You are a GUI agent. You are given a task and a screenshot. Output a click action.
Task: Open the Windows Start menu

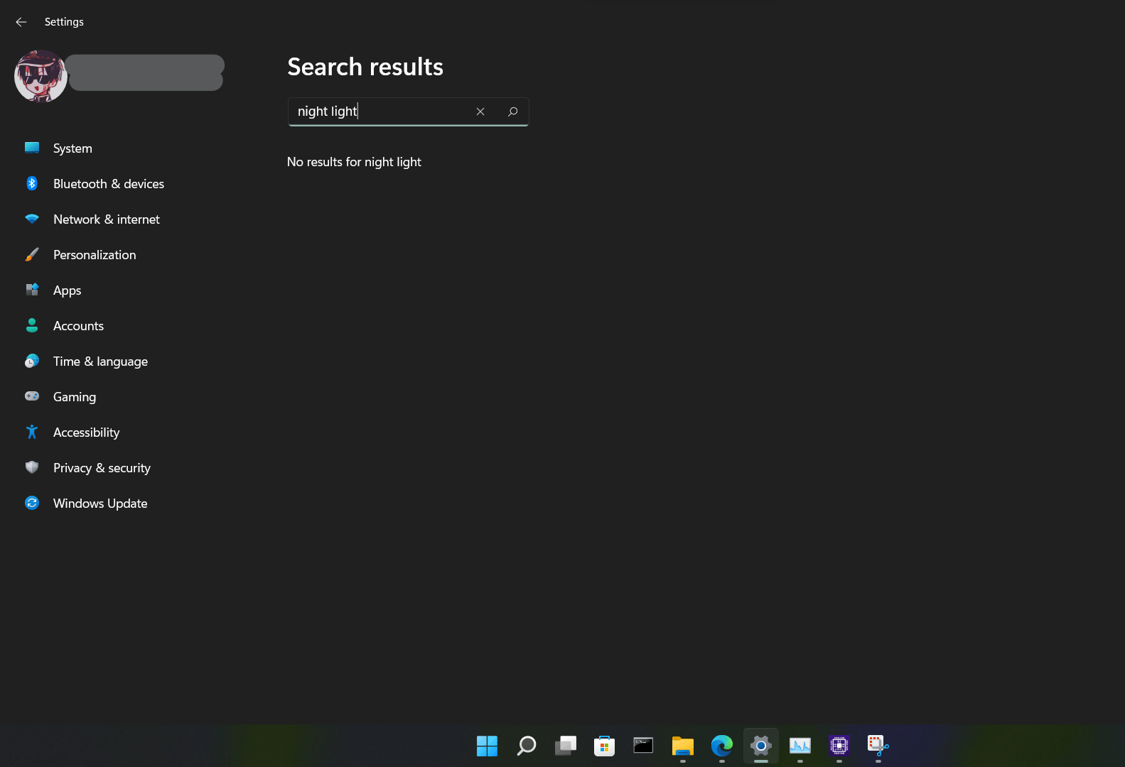coord(487,746)
